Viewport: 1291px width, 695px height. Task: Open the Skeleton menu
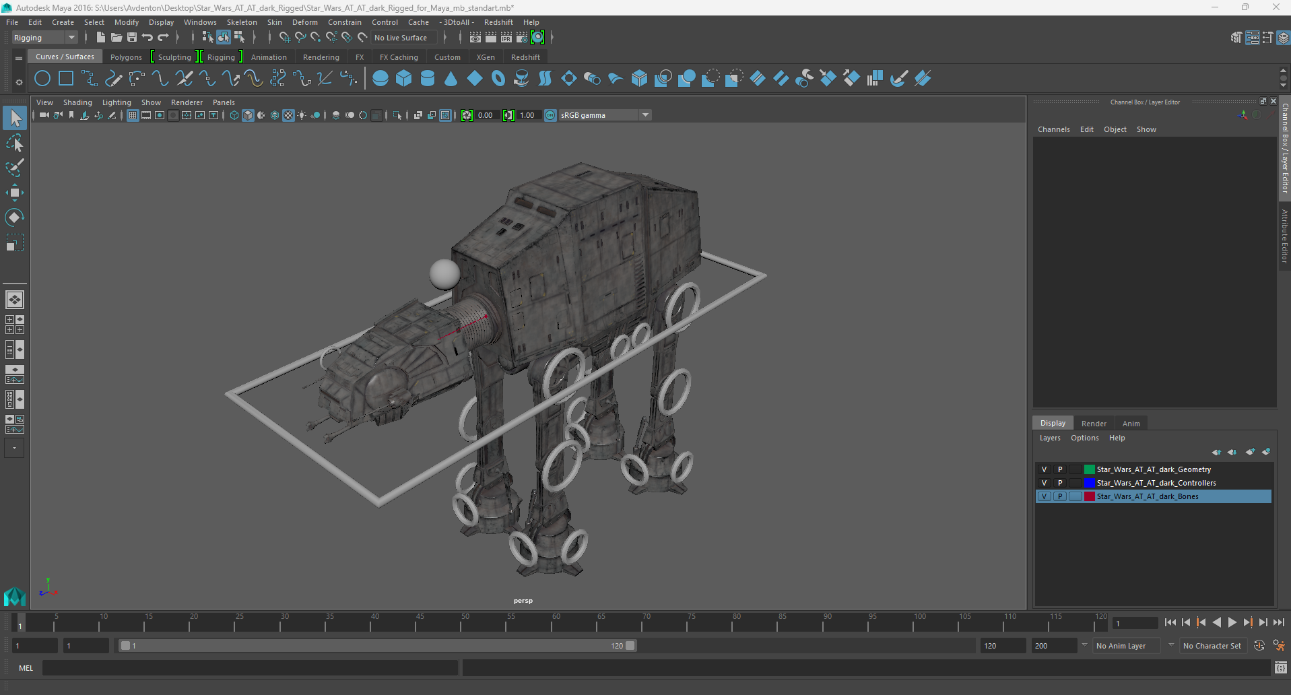tap(242, 22)
